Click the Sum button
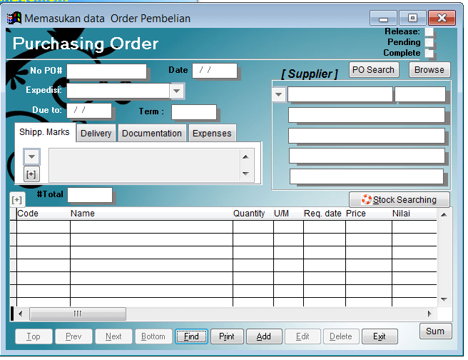468x360 pixels. coord(435,331)
